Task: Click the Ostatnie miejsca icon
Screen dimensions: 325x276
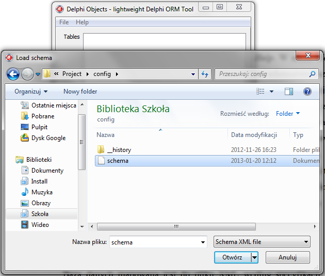Action: point(25,105)
